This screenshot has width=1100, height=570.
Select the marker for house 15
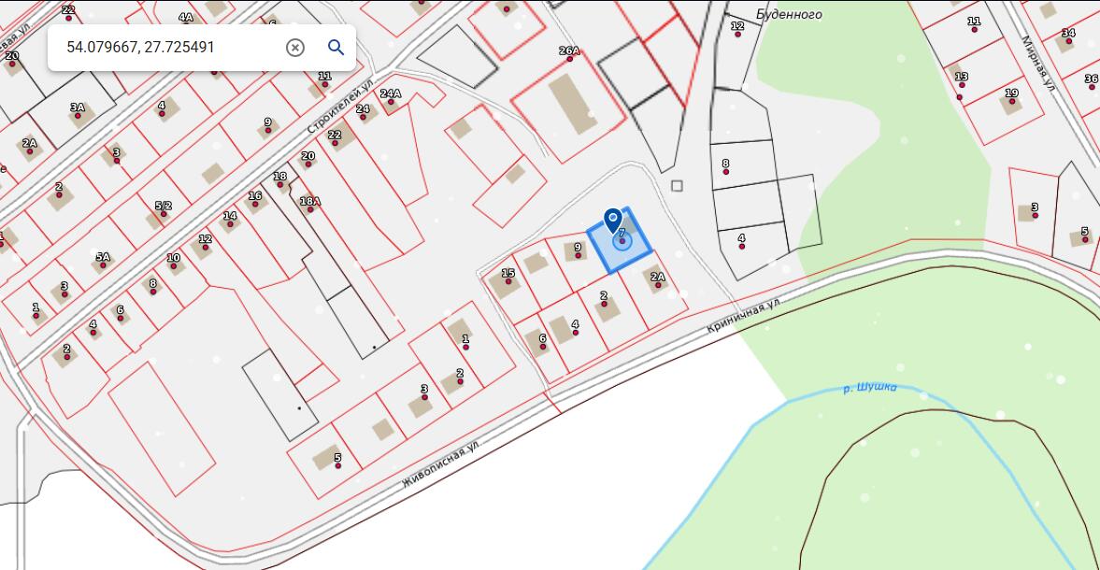[x=508, y=280]
